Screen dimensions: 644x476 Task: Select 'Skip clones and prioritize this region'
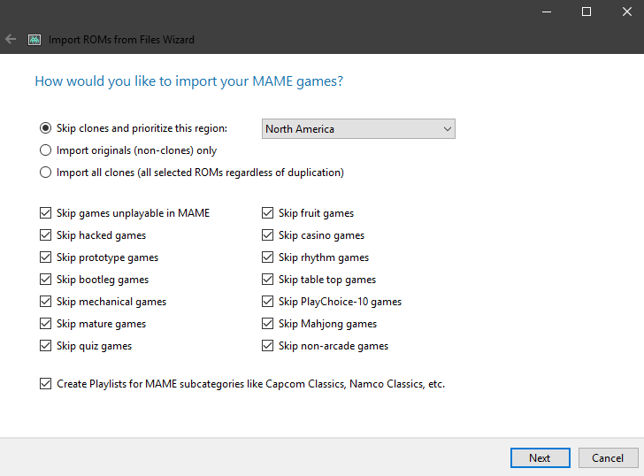click(46, 129)
